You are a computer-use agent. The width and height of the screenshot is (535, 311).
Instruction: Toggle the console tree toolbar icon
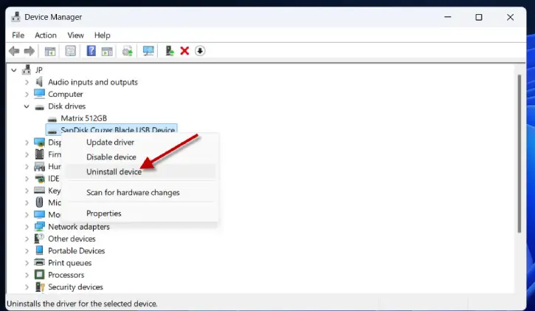click(x=50, y=51)
